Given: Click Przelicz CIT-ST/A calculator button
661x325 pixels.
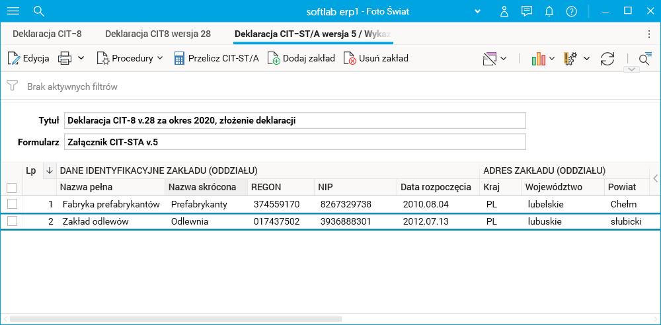Looking at the screenshot, I should 216,59.
